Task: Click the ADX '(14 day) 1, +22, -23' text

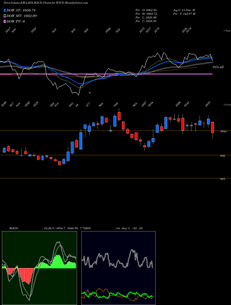Action: tap(129, 228)
